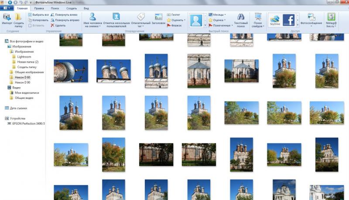Select the Общие изображения folder
The width and height of the screenshot is (349, 200).
point(27,72)
